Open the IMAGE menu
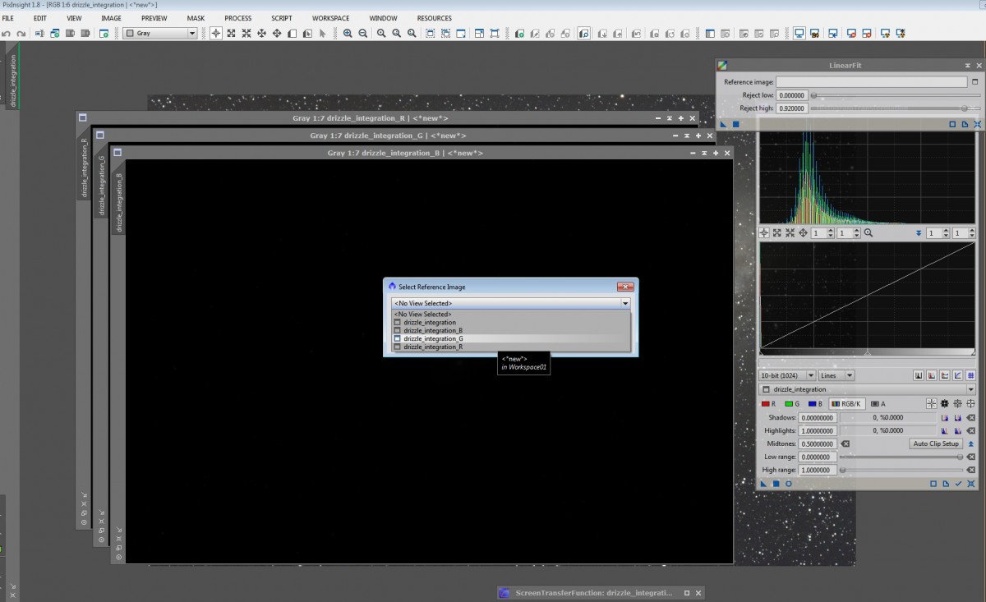 coord(111,18)
